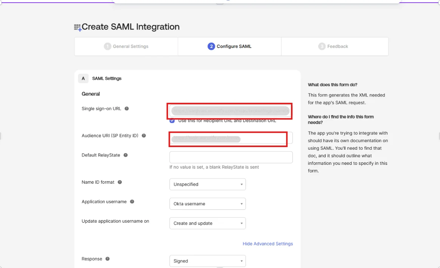The height and width of the screenshot is (268, 440).
Task: Click inside the Default RelayState field
Action: (231, 157)
